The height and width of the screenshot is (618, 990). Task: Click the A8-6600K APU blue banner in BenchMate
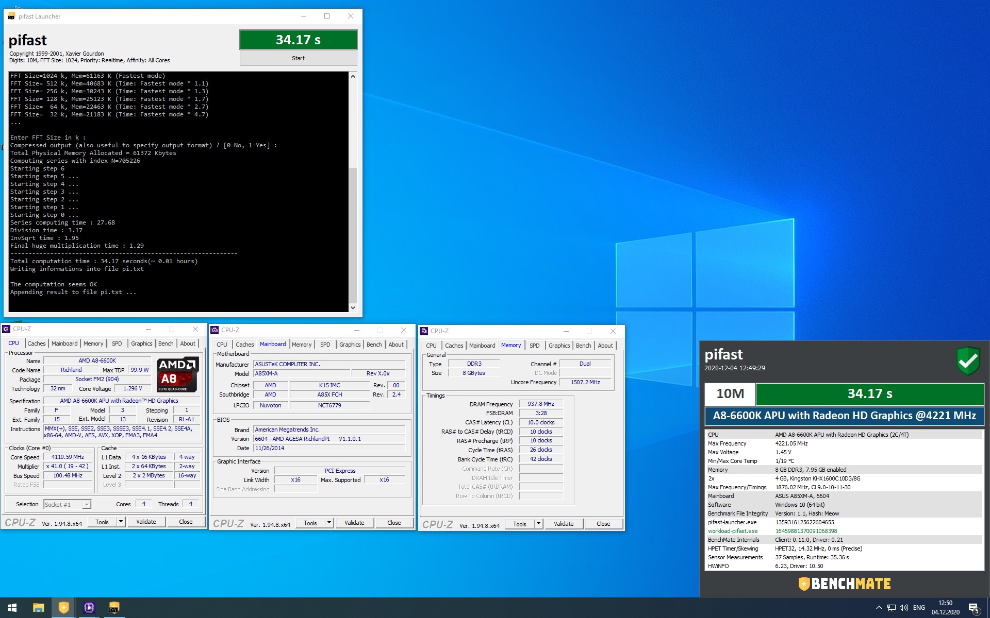click(x=844, y=416)
